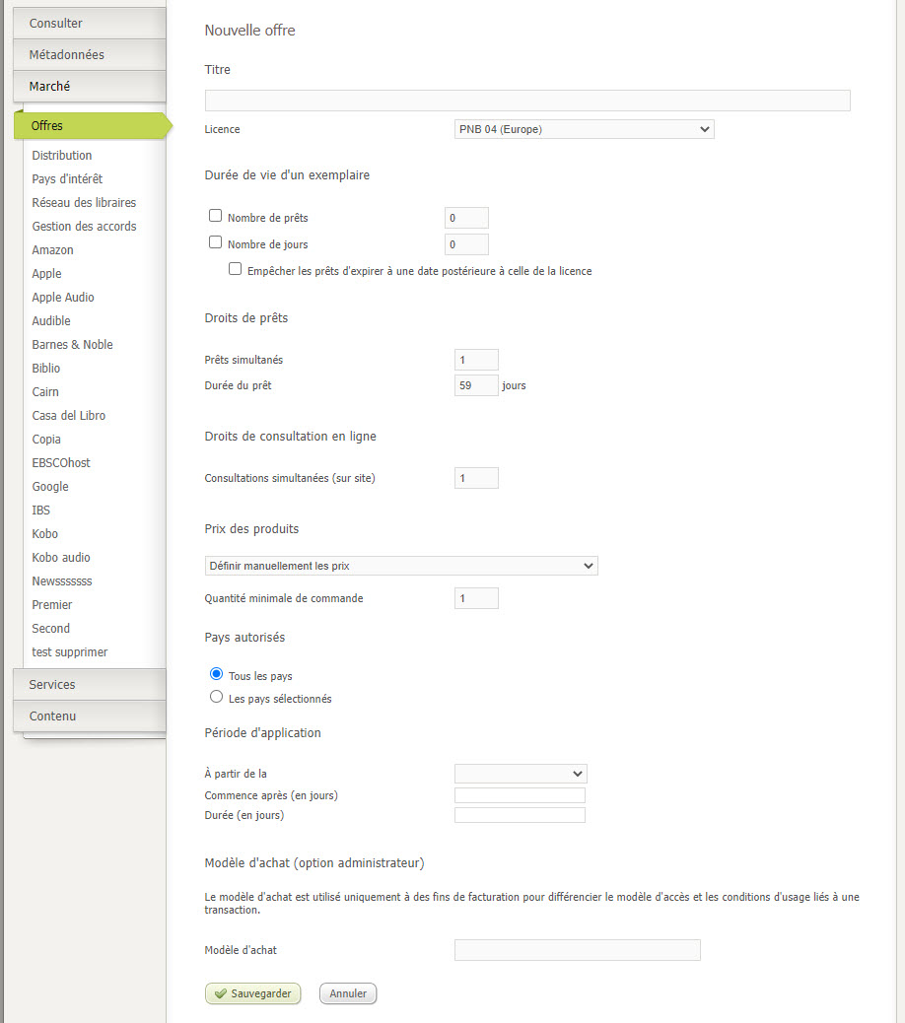This screenshot has width=905, height=1023.
Task: Check Empêcher les prêts d'expirer option
Action: coord(235,269)
